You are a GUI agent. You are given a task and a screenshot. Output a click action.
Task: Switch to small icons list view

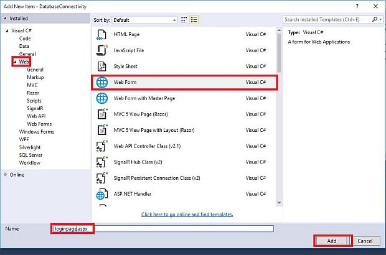(x=194, y=20)
